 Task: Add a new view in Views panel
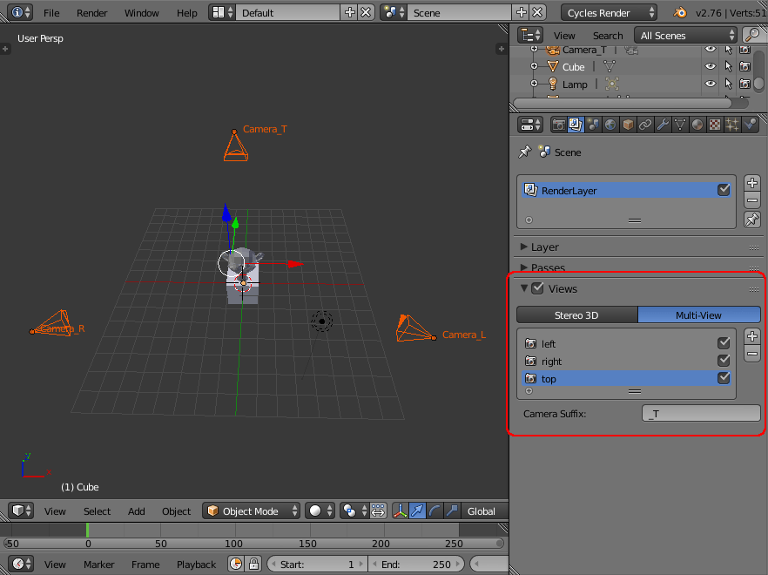752,336
